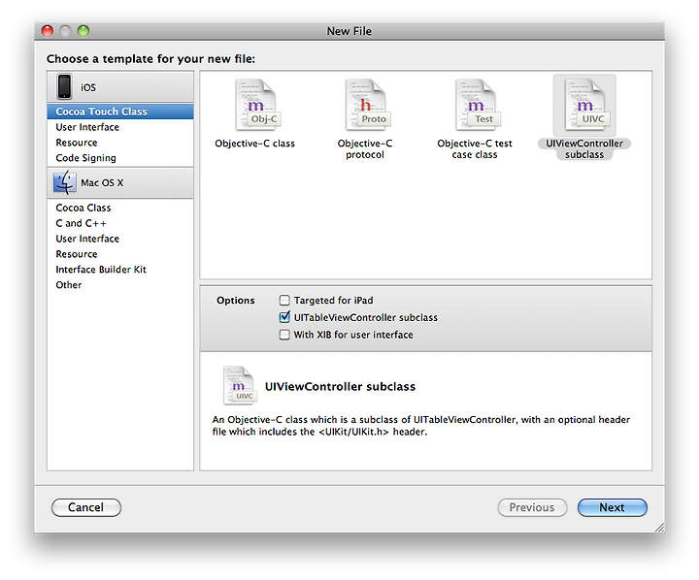Zoom the New File window with green button
Screen dimensions: 699x580
tap(83, 31)
